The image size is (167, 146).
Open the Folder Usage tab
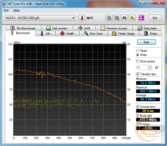click(123, 34)
